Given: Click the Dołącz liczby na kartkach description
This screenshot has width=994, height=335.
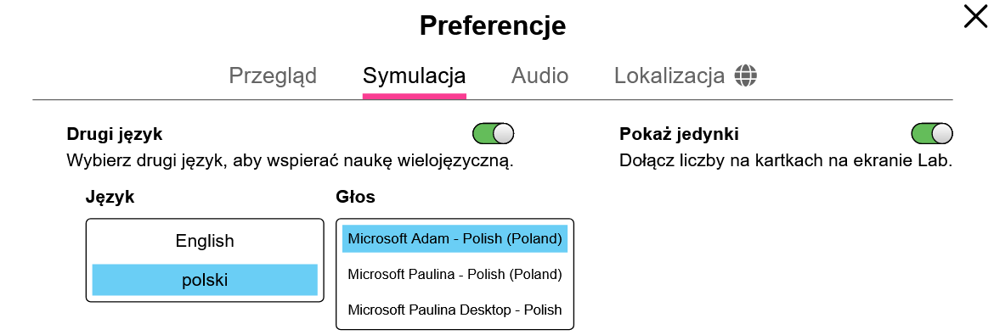Looking at the screenshot, I should point(786,161).
